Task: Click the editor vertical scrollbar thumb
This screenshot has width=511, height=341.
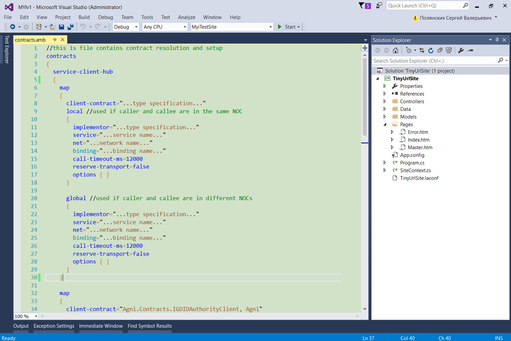Action: tap(365, 96)
